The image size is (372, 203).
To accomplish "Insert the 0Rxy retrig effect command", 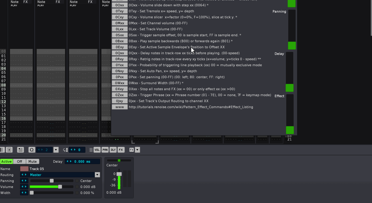I will click(x=119, y=59).
